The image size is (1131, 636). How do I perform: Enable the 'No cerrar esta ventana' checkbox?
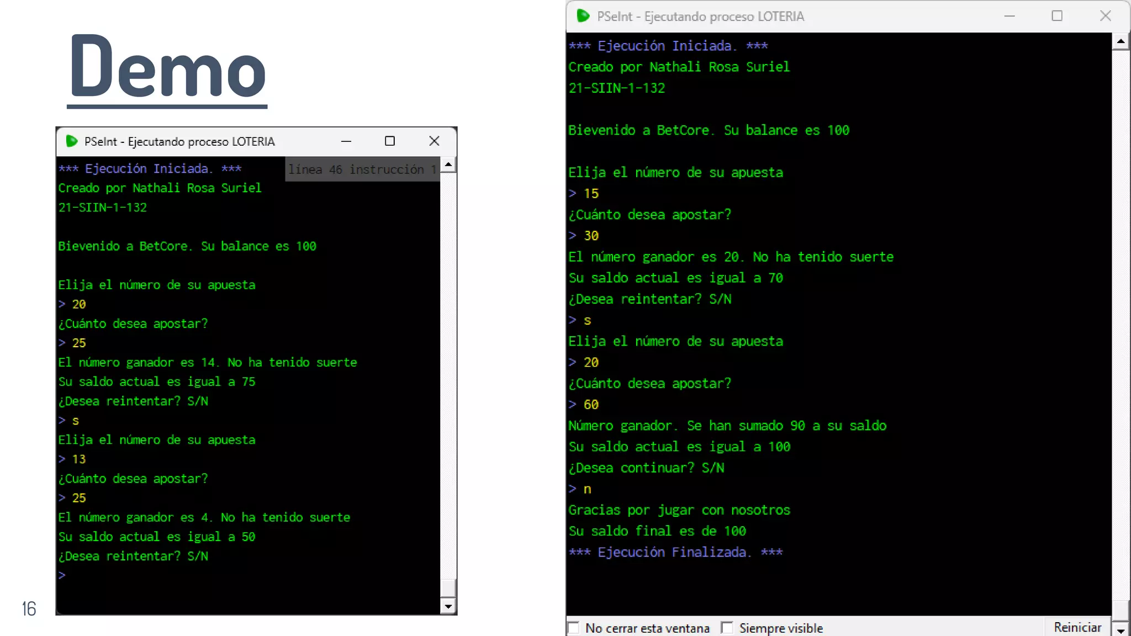pos(574,628)
